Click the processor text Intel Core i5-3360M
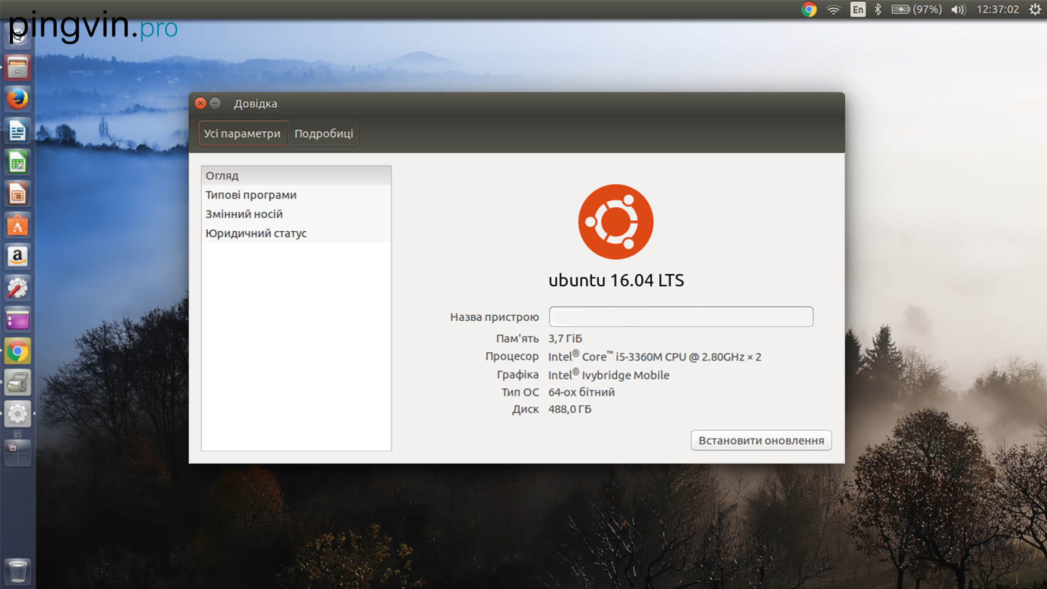 click(x=654, y=357)
